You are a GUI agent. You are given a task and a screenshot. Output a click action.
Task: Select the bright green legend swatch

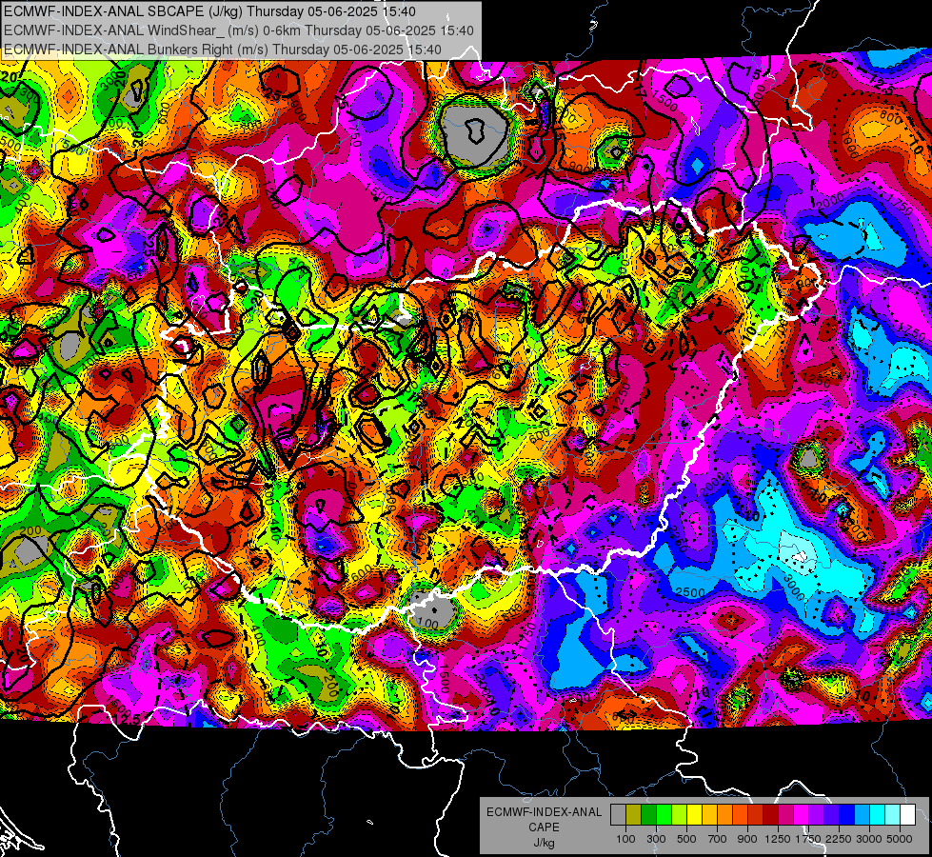tap(664, 815)
